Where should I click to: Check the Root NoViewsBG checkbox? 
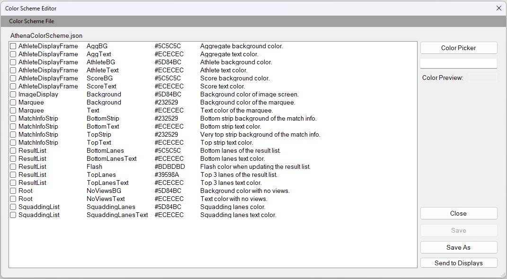click(x=13, y=191)
